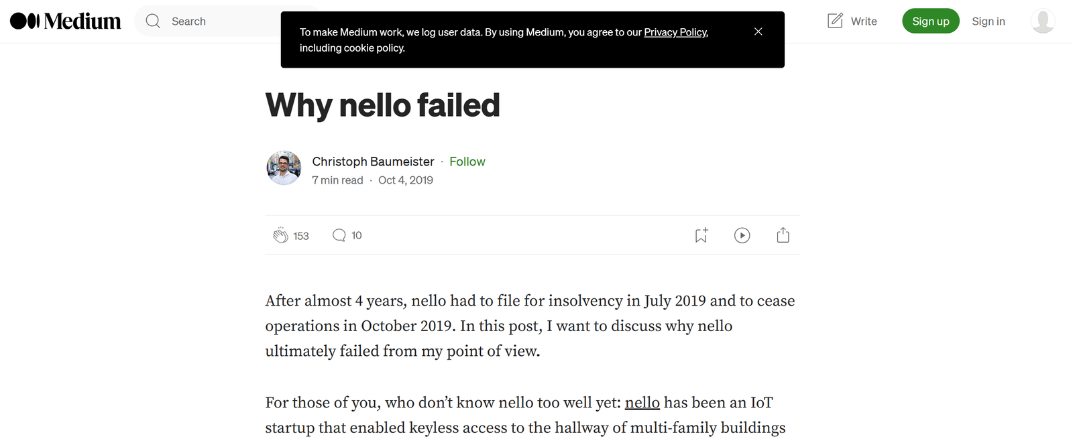Dismiss the cookie policy banner
Image resolution: width=1073 pixels, height=441 pixels.
point(758,31)
